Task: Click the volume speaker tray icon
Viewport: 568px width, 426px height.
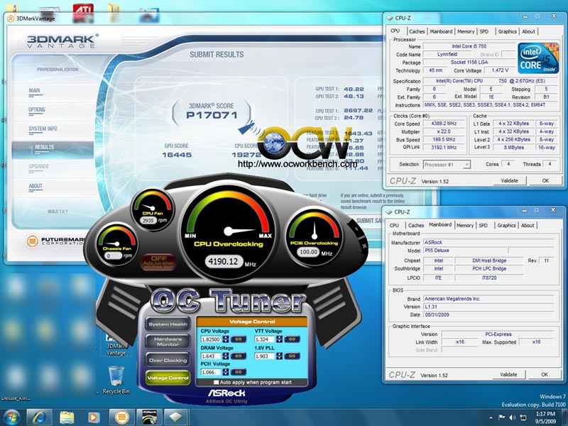Action: pos(512,417)
